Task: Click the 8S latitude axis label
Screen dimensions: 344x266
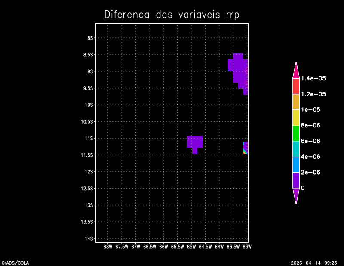Action: pyautogui.click(x=90, y=38)
